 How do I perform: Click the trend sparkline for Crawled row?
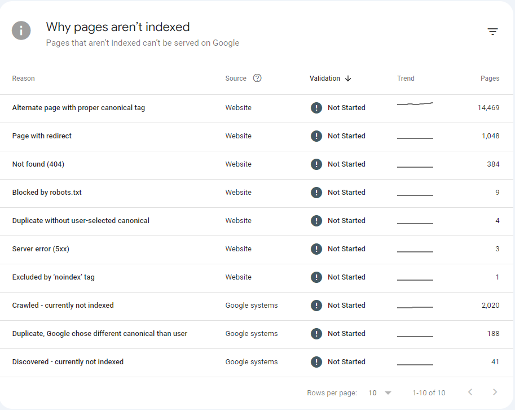click(x=415, y=307)
